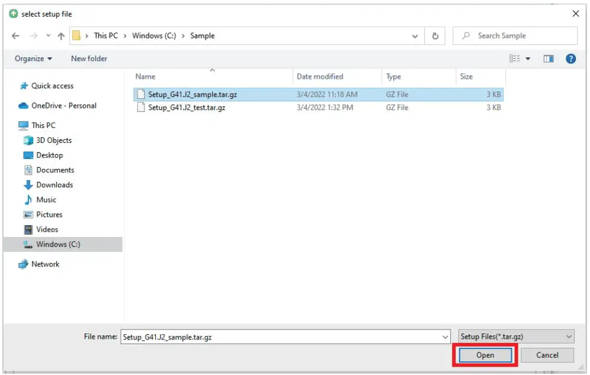Expand the File name dropdown arrow
This screenshot has height=375, width=590.
coord(445,338)
